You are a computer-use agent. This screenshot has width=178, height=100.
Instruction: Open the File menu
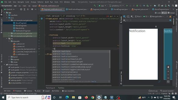click(6, 2)
